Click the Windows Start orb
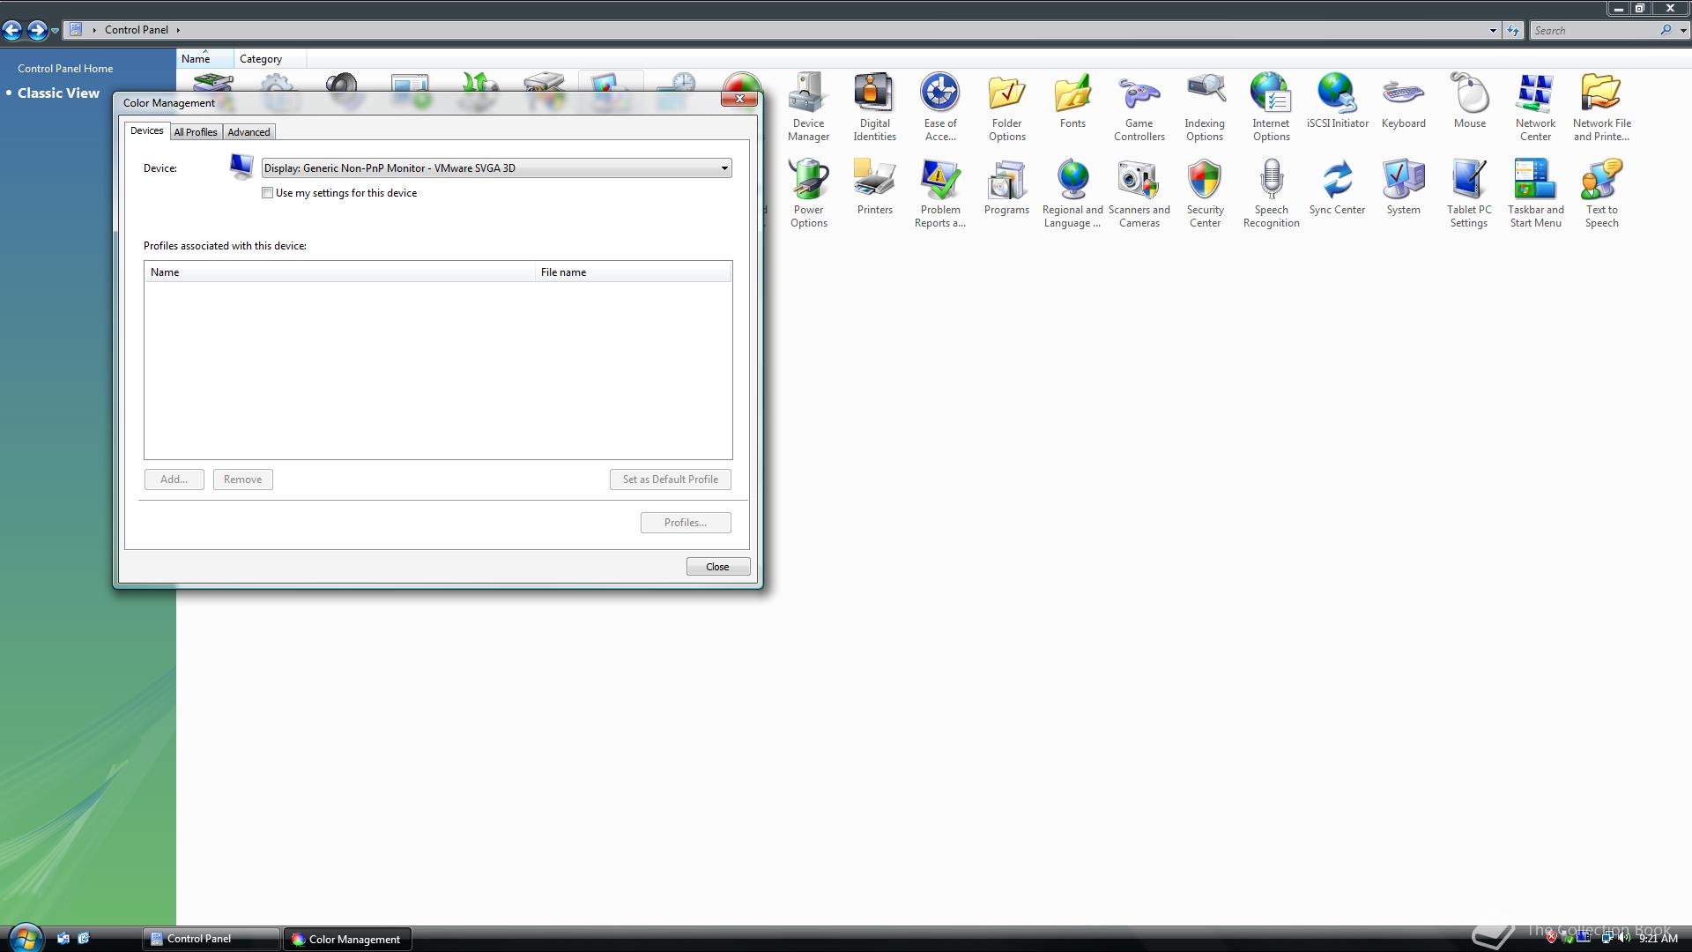This screenshot has height=952, width=1692. (25, 938)
